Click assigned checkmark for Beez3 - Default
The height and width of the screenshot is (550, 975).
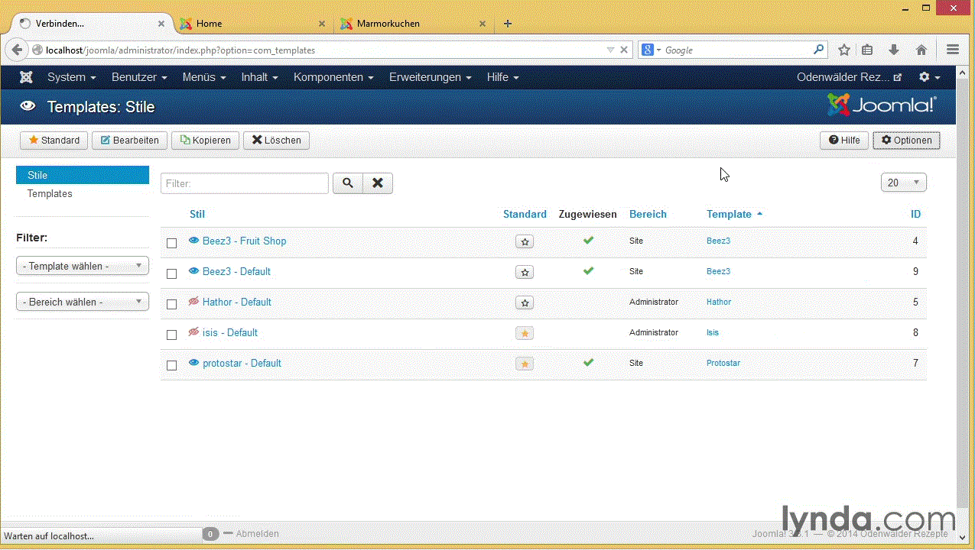(588, 270)
